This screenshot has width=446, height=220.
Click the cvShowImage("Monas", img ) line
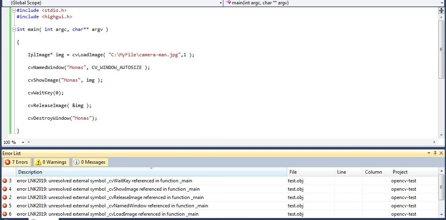click(65, 80)
